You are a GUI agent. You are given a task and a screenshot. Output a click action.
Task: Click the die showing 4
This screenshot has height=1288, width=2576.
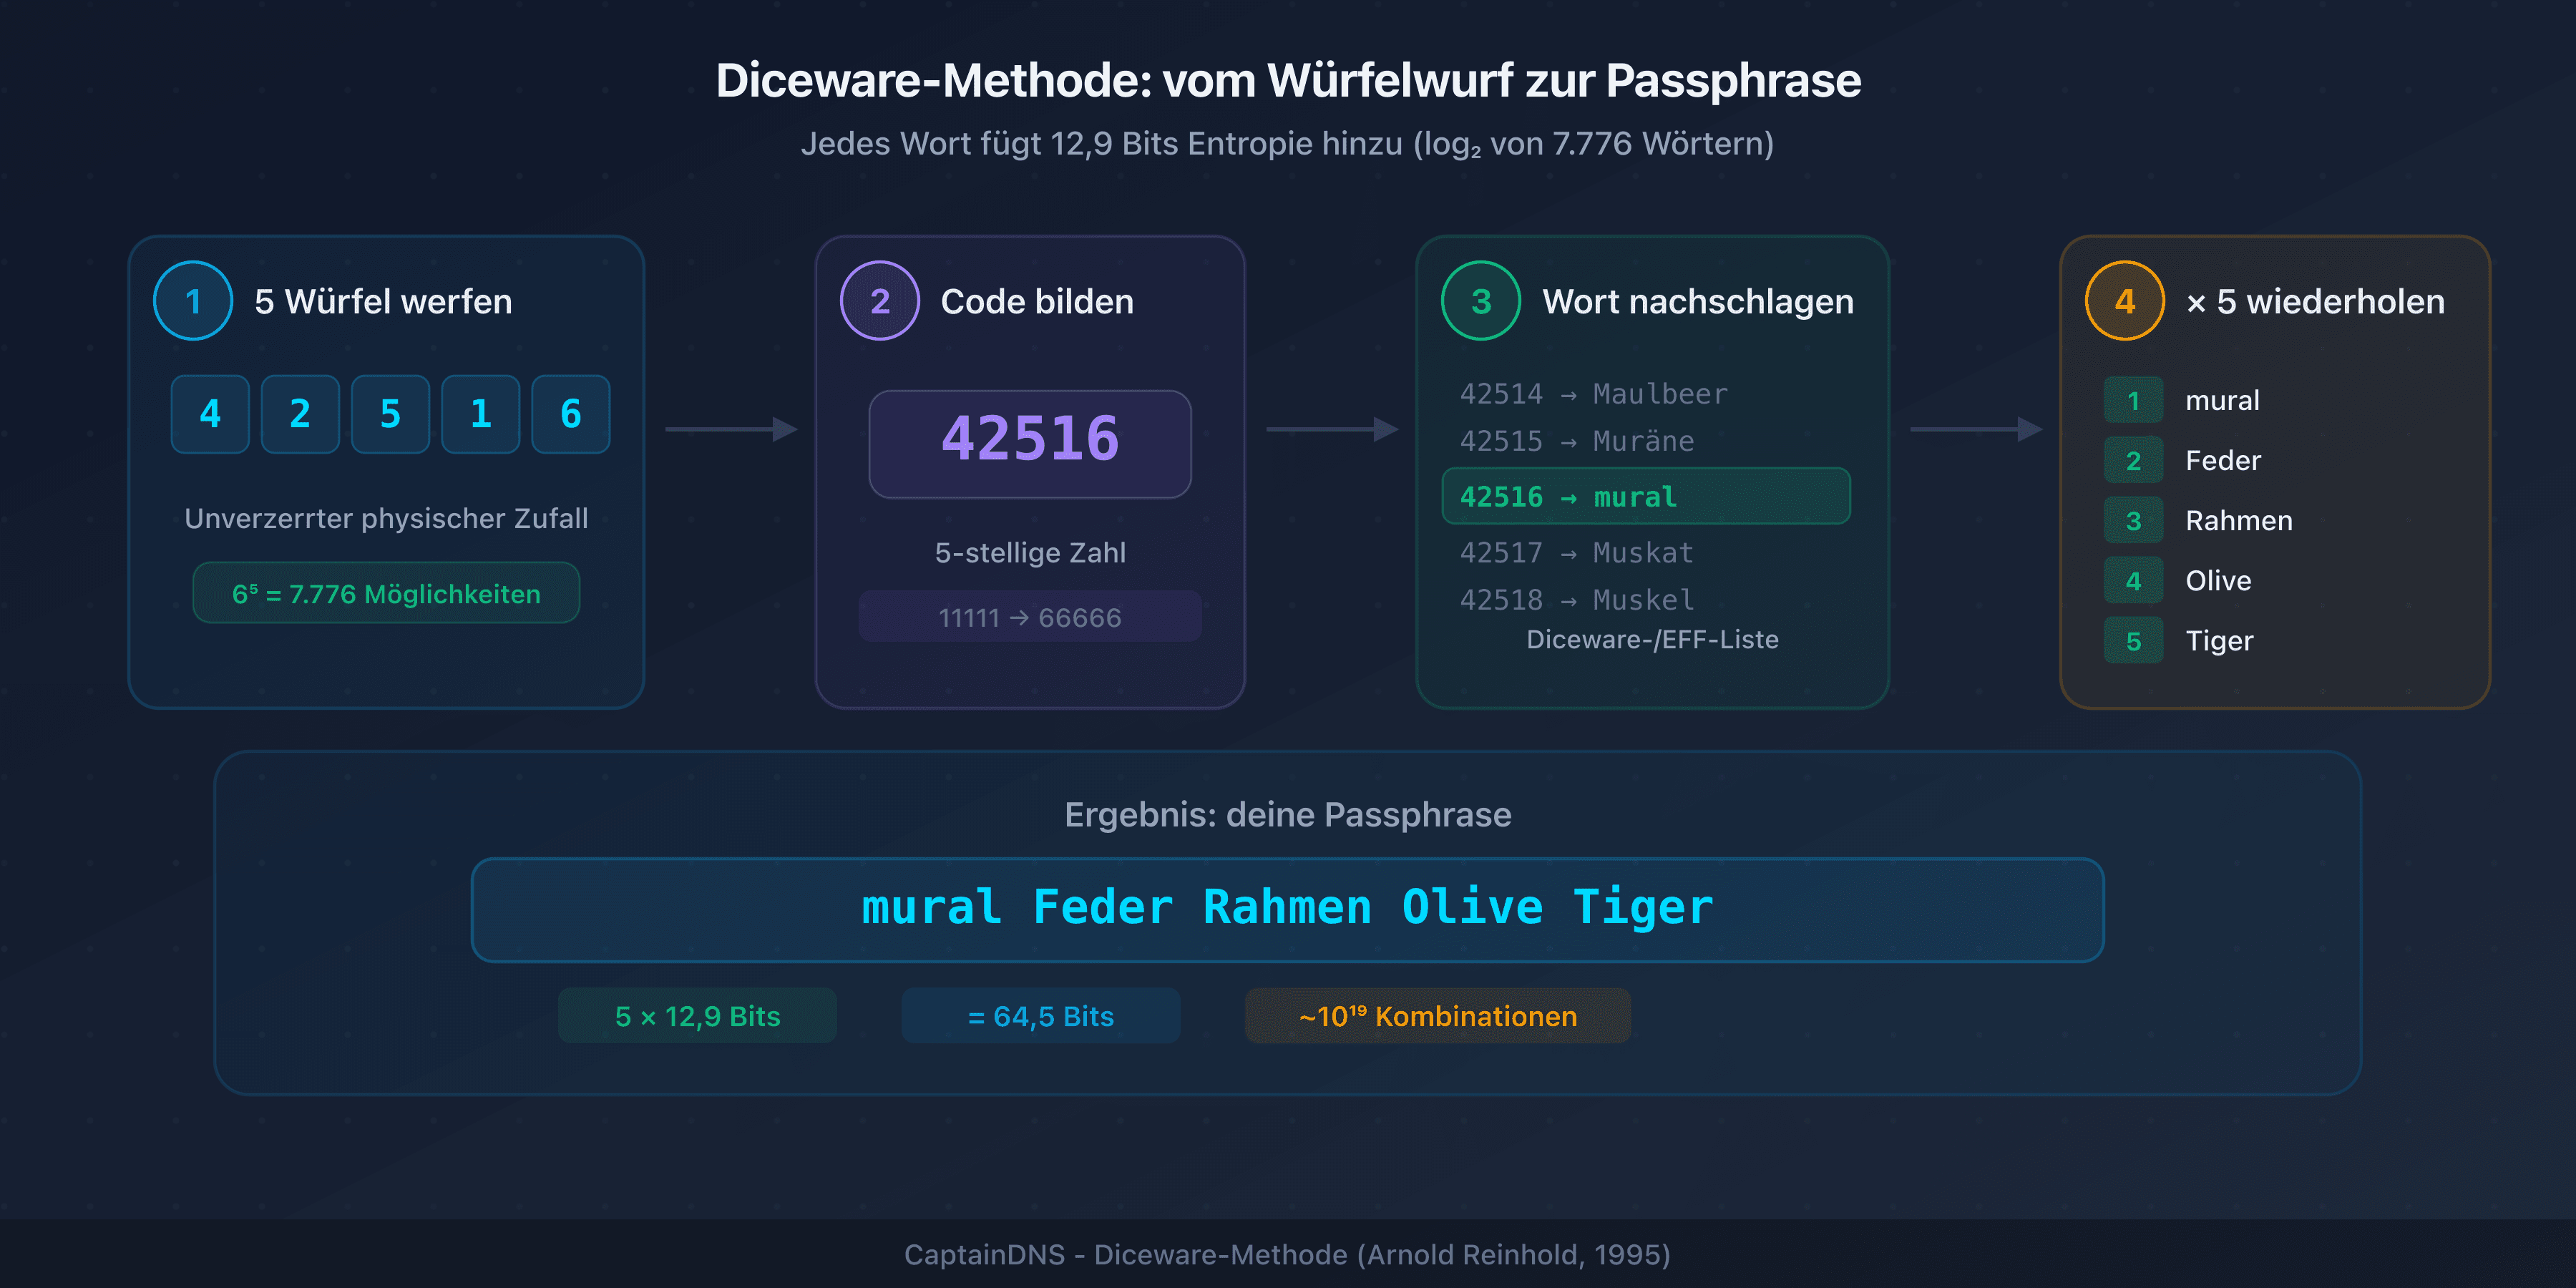coord(209,414)
